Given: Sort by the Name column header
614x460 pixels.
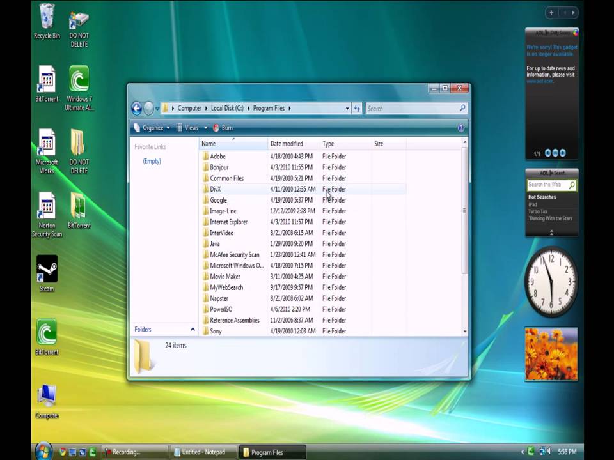Looking at the screenshot, I should click(x=233, y=144).
